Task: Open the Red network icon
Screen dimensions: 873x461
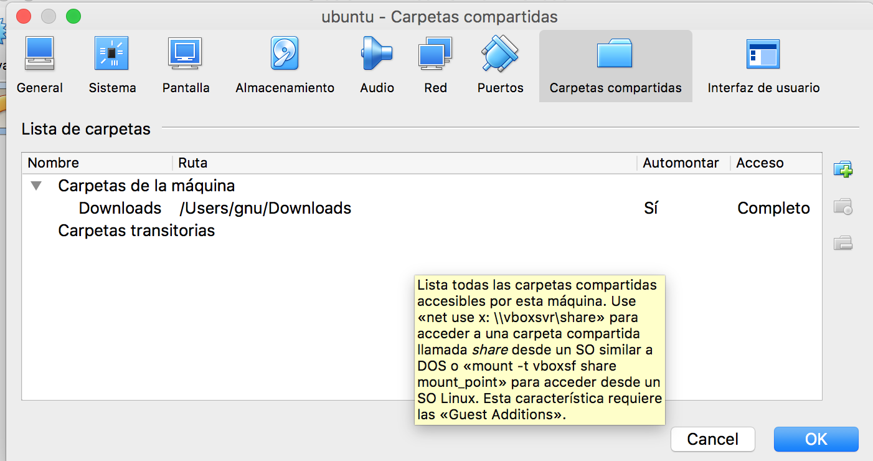Action: 435,53
